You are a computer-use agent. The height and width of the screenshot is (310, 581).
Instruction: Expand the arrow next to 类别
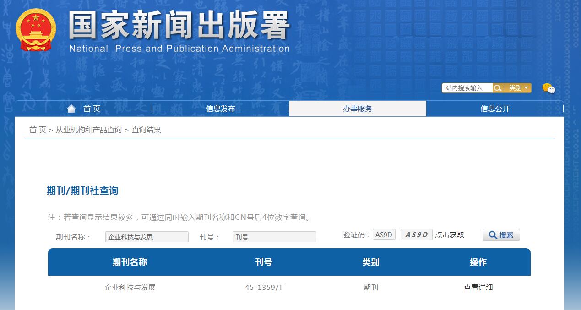[526, 88]
